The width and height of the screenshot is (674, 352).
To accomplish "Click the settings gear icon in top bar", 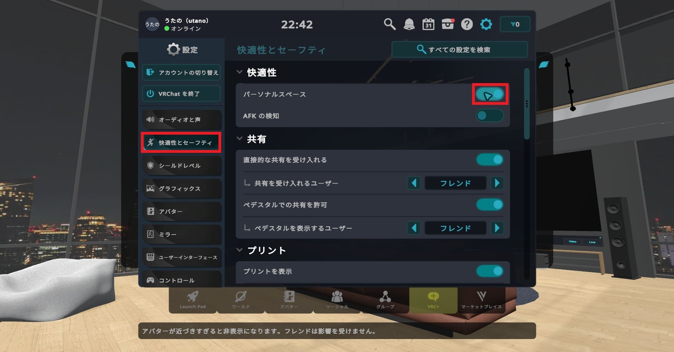I will pos(486,24).
